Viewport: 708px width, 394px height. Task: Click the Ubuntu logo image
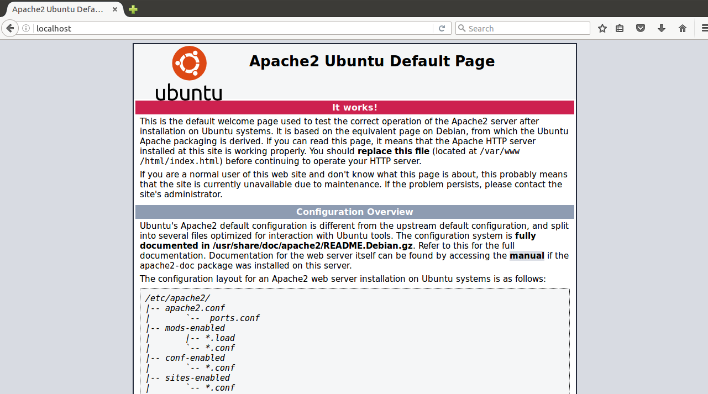(188, 73)
